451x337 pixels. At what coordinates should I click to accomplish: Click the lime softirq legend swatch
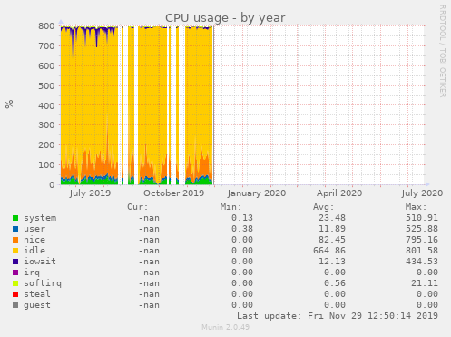pyautogui.click(x=15, y=283)
